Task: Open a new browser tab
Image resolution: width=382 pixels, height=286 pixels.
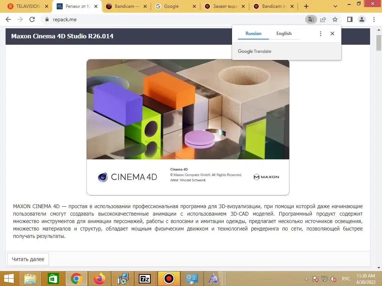Action: click(x=306, y=6)
